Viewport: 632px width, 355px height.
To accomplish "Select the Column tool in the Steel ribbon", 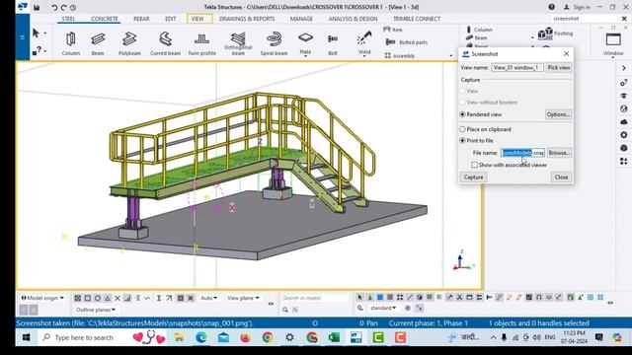I will coord(71,43).
